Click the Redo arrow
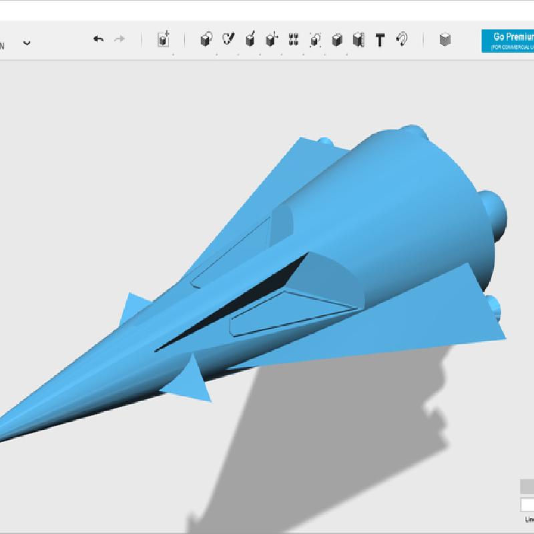 (119, 39)
